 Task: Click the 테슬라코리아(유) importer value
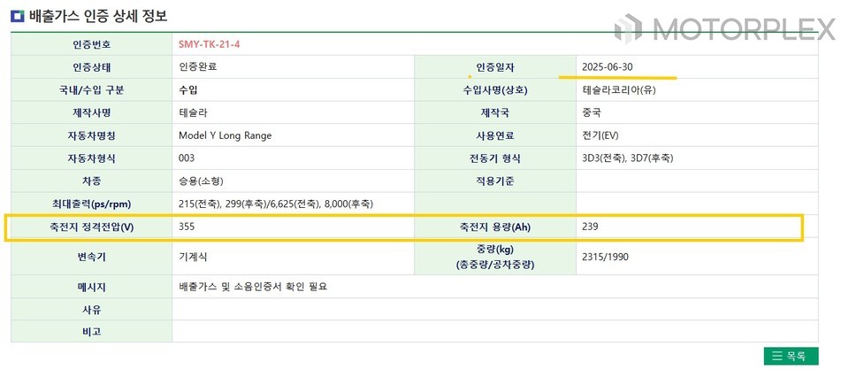point(618,90)
